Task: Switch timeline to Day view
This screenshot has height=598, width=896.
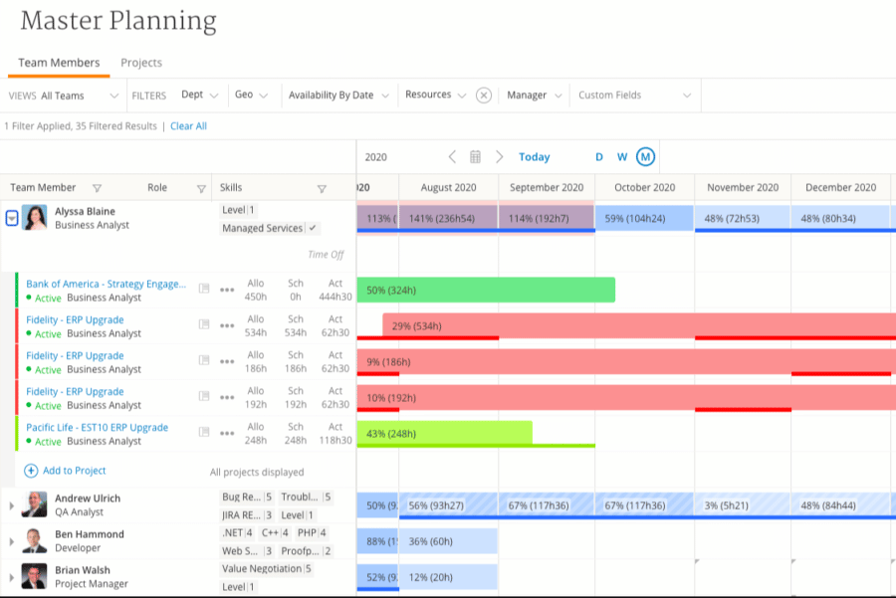Action: [599, 156]
